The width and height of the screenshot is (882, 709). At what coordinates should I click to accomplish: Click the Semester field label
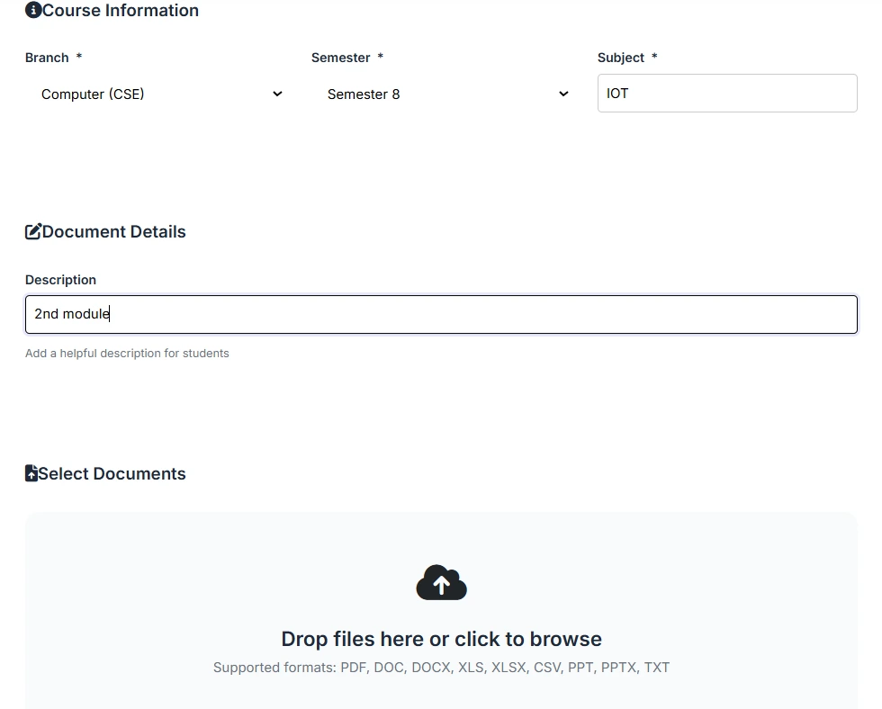(341, 58)
